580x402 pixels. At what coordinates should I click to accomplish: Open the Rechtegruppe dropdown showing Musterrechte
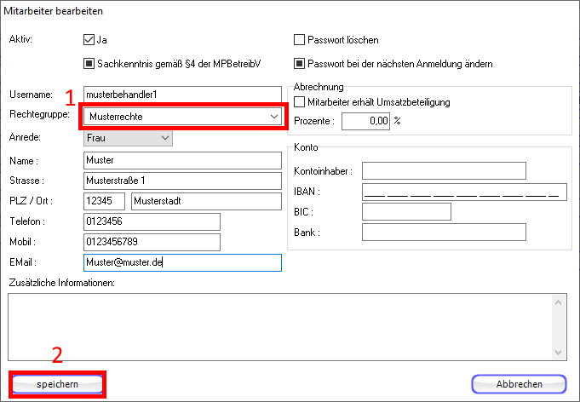click(x=182, y=116)
